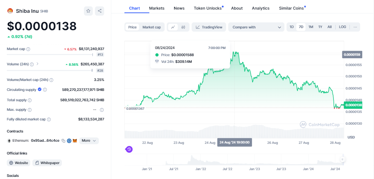
Task: Add Shiba Inu to watchlist with star
Action: pyautogui.click(x=88, y=11)
